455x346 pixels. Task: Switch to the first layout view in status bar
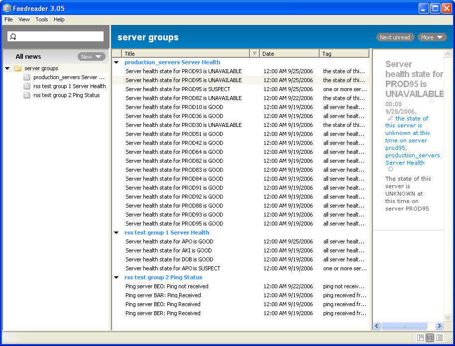421,338
